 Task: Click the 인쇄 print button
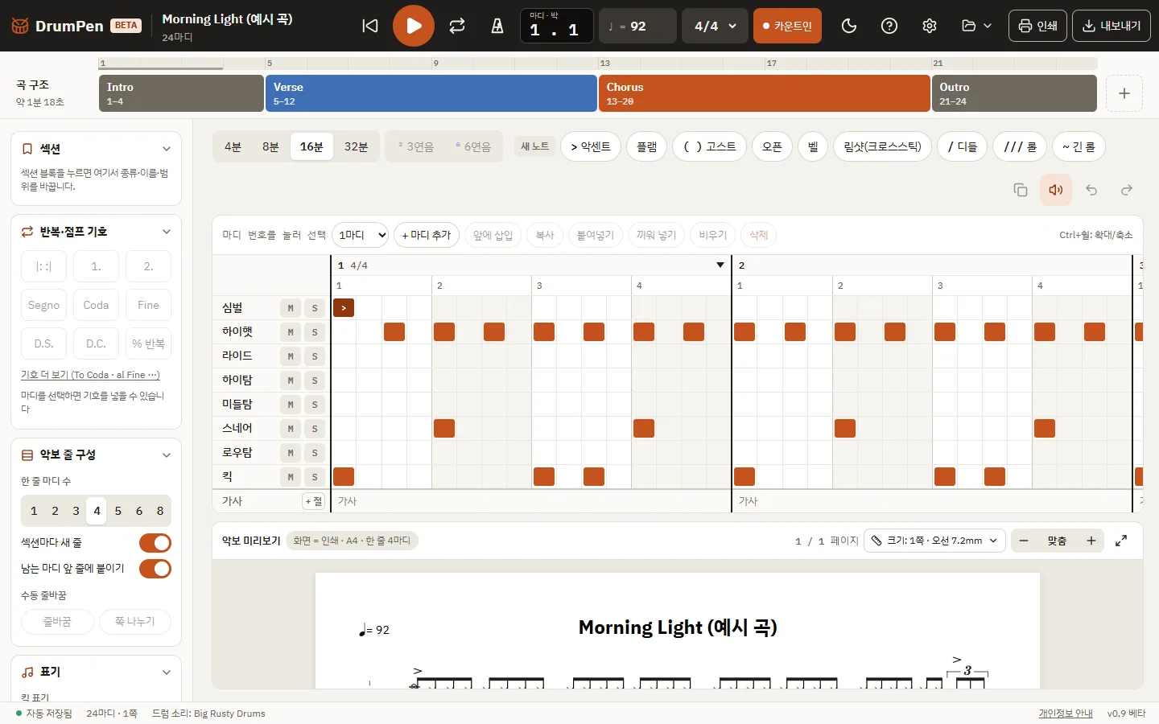(x=1037, y=26)
